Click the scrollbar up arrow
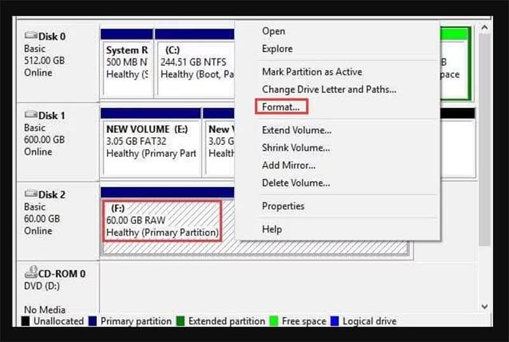 (485, 29)
